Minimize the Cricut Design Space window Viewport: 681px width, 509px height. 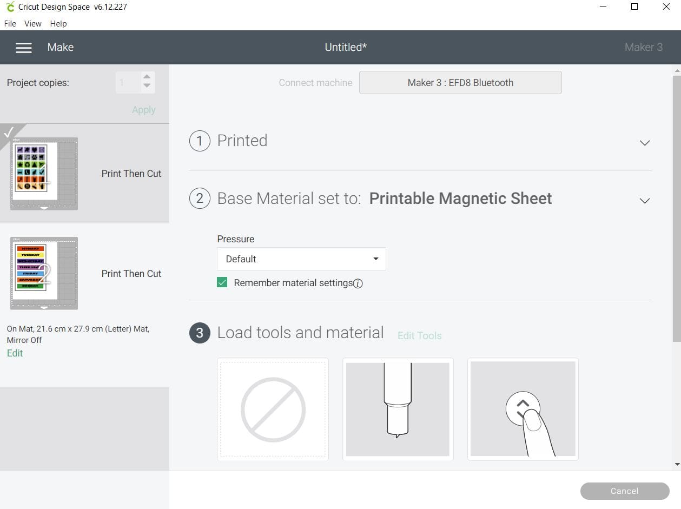(x=603, y=7)
